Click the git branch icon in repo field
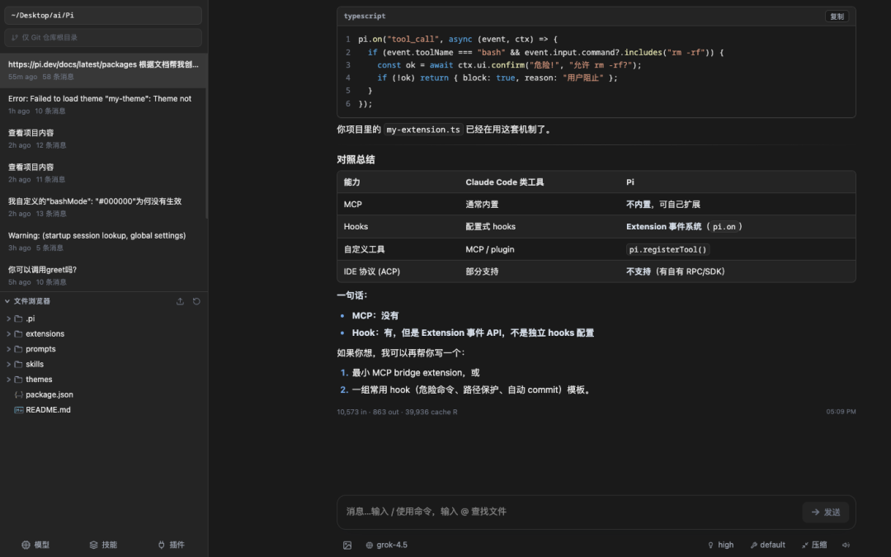The width and height of the screenshot is (891, 557). 15,37
